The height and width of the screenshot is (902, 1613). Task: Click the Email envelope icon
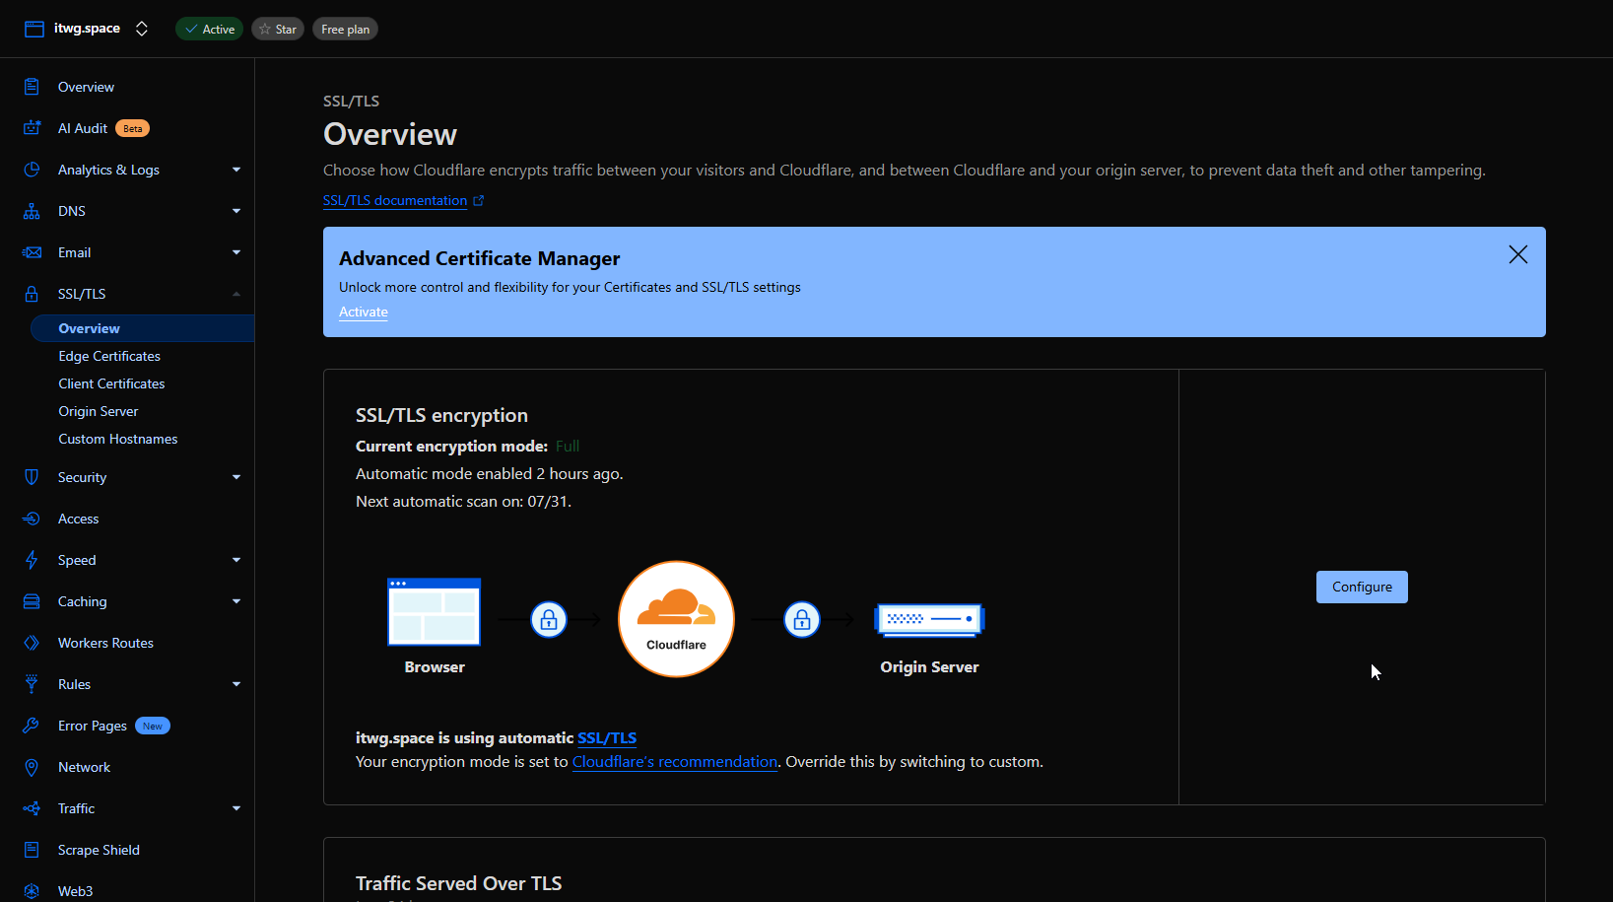pyautogui.click(x=32, y=252)
